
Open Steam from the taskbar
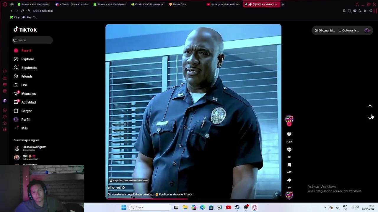[x=237, y=207]
